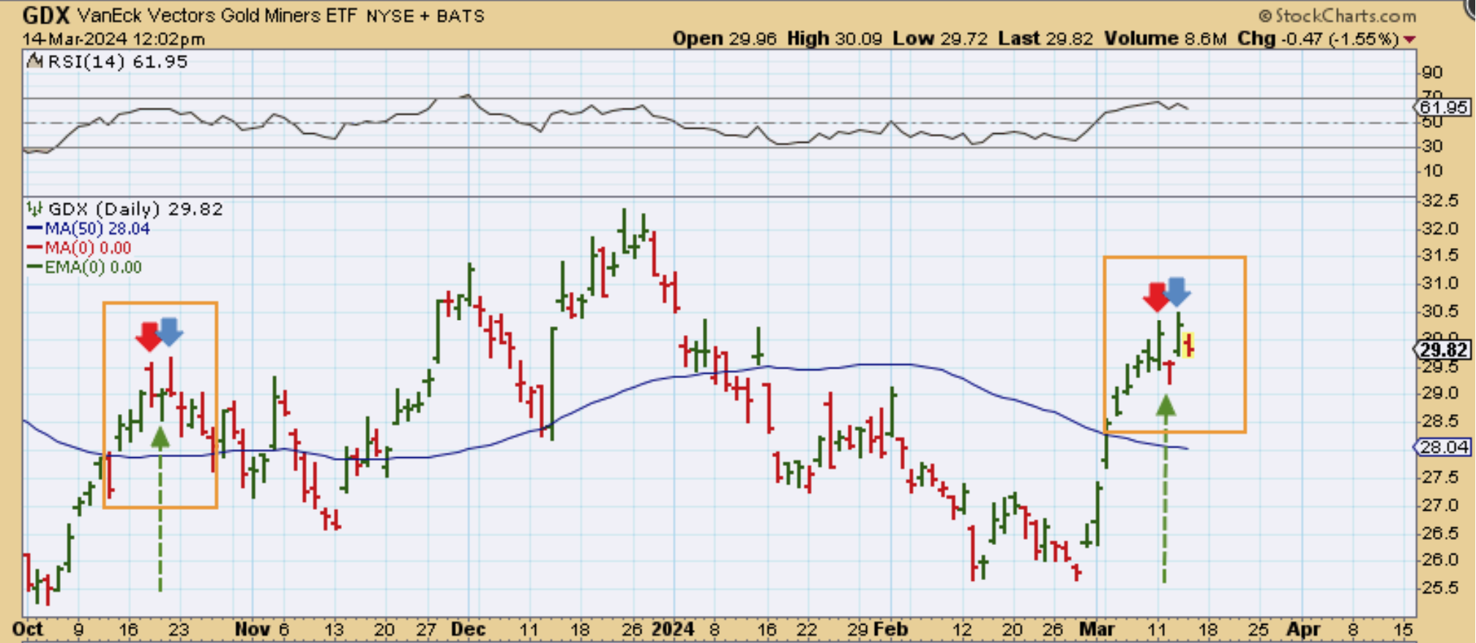Click the 61.95 RSI value tag
This screenshot has width=1476, height=643.
tap(1442, 108)
